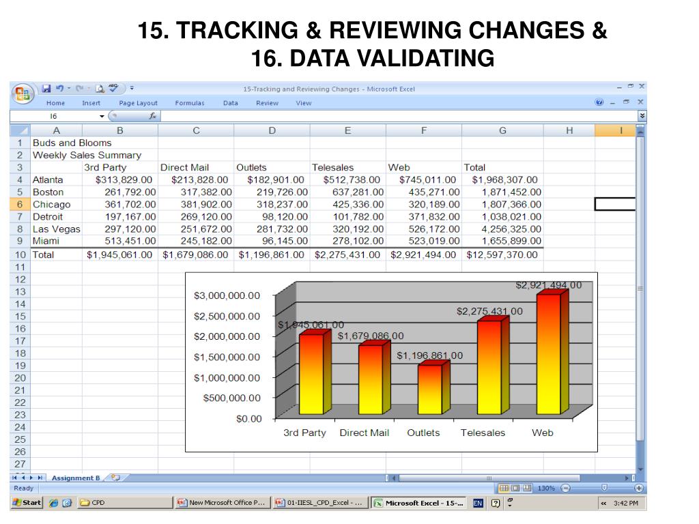Select row 10 header
Image resolution: width=699 pixels, height=524 pixels.
coord(20,255)
